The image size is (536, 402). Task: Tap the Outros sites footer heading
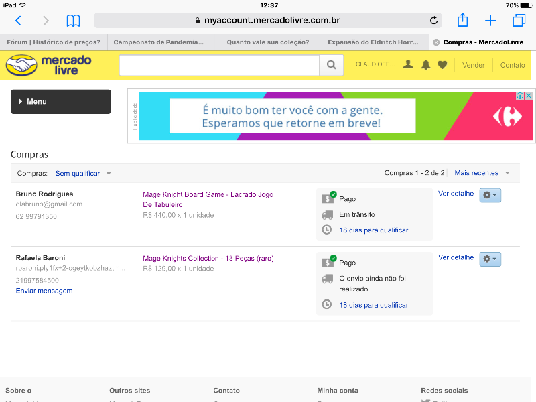[129, 391]
